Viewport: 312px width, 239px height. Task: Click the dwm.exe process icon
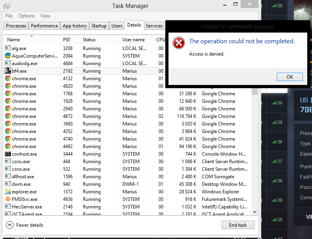[x=8, y=184]
